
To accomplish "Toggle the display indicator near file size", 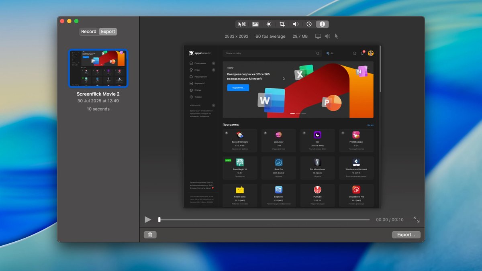I will pos(318,36).
